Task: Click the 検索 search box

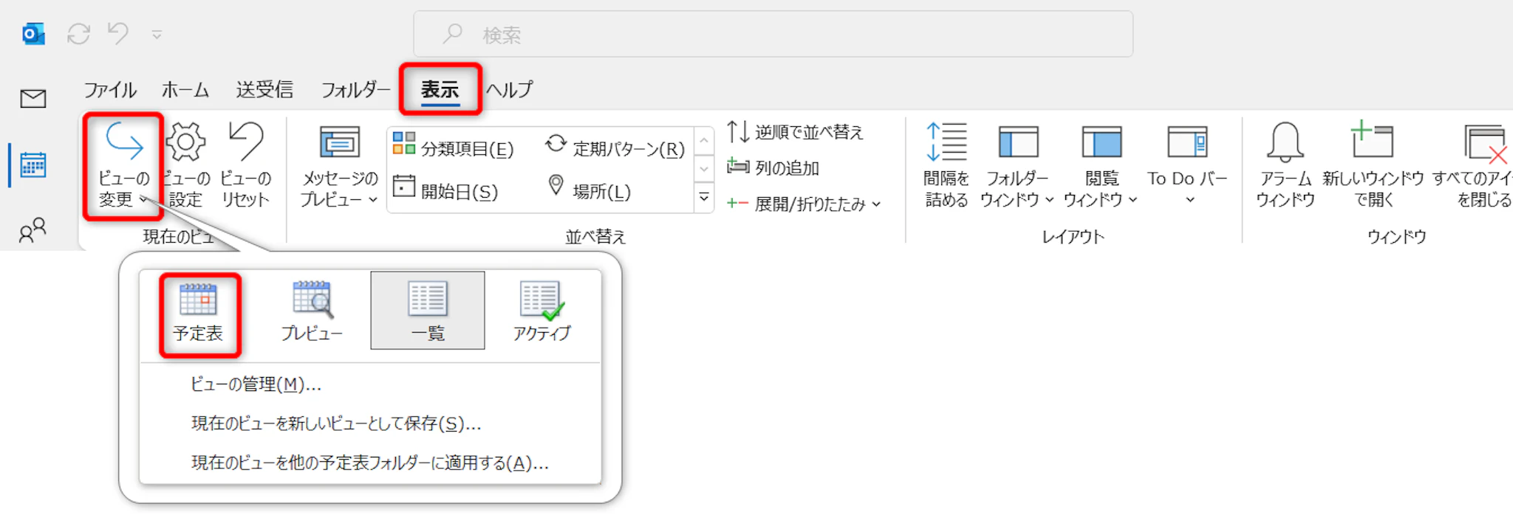Action: point(773,35)
